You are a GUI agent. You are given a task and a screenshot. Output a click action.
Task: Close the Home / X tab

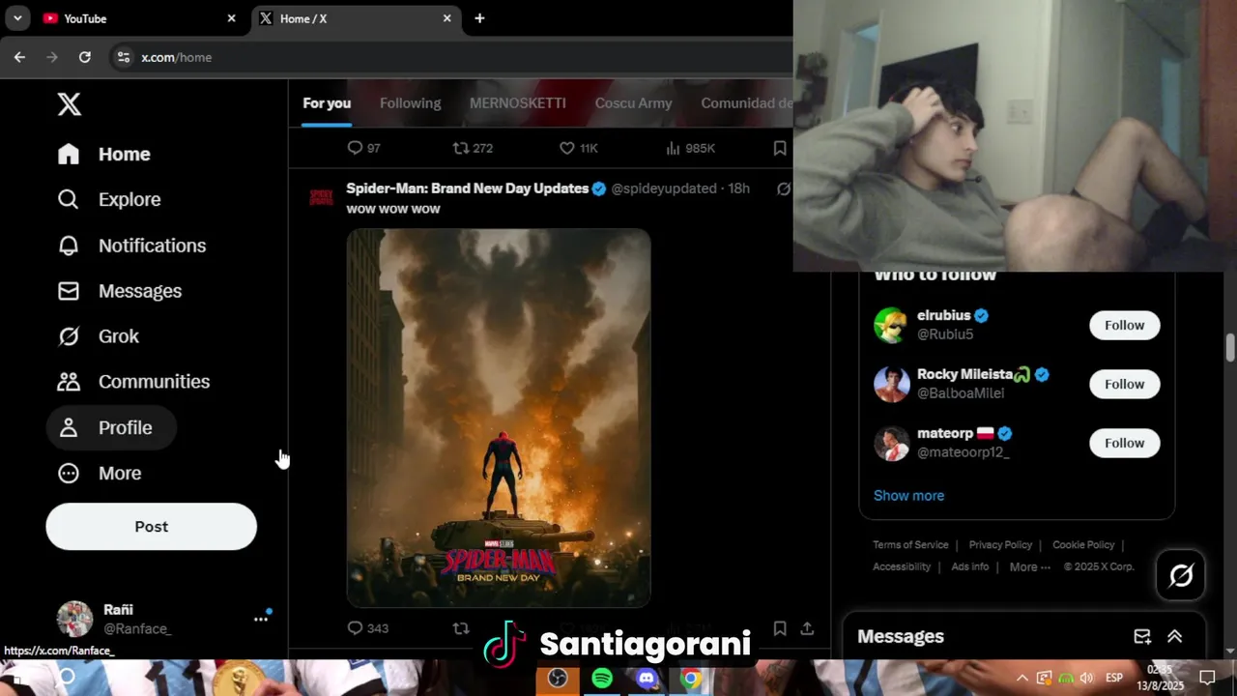coord(446,18)
